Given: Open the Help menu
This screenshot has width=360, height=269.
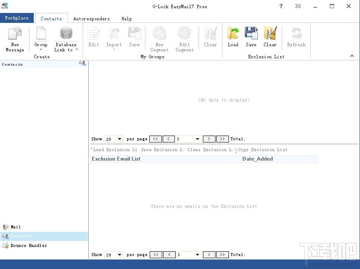Looking at the screenshot, I should click(126, 19).
